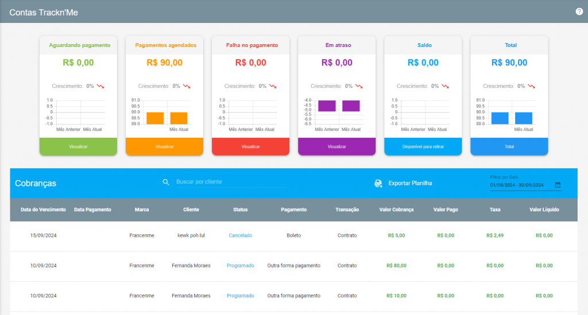Click the Buscar por cliente search field
Screen dimensions: 588x315
pos(231,182)
